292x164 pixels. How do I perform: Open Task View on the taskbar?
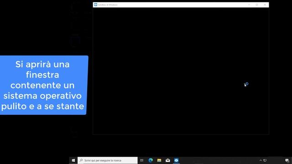(x=142, y=160)
